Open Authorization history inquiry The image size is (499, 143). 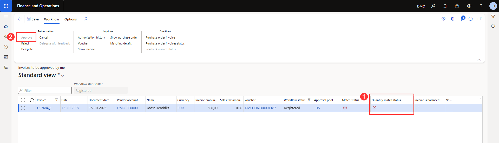coord(91,37)
